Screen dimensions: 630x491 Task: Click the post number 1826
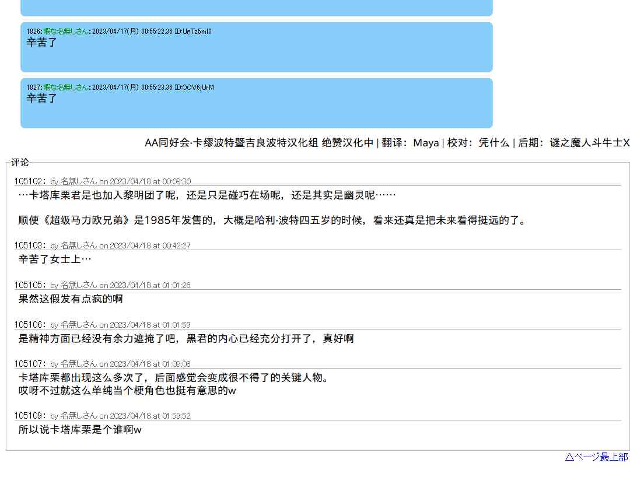(34, 31)
